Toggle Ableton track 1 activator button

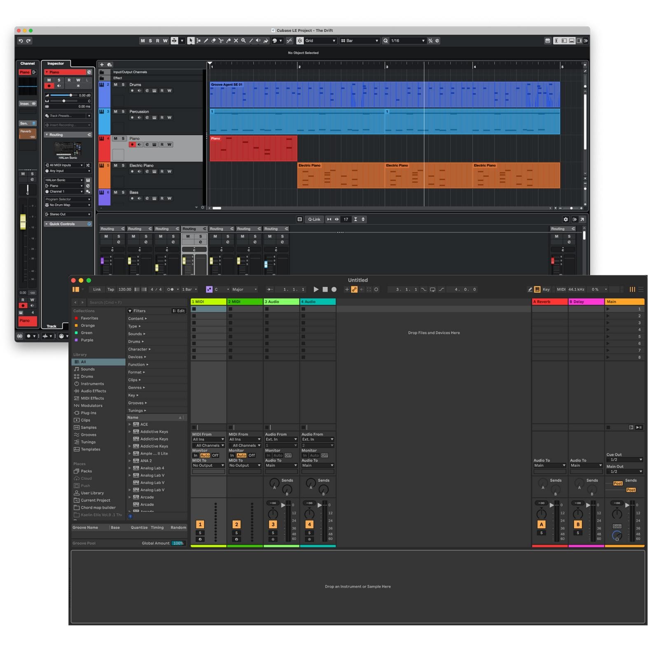pyautogui.click(x=200, y=524)
